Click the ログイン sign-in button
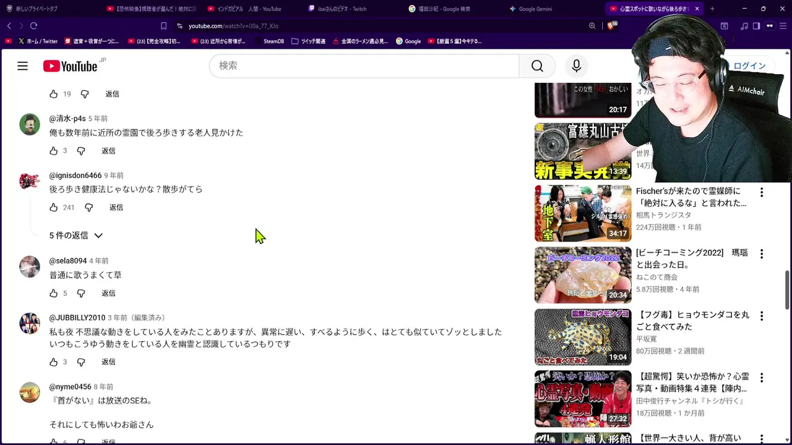This screenshot has width=792, height=445. 749,66
